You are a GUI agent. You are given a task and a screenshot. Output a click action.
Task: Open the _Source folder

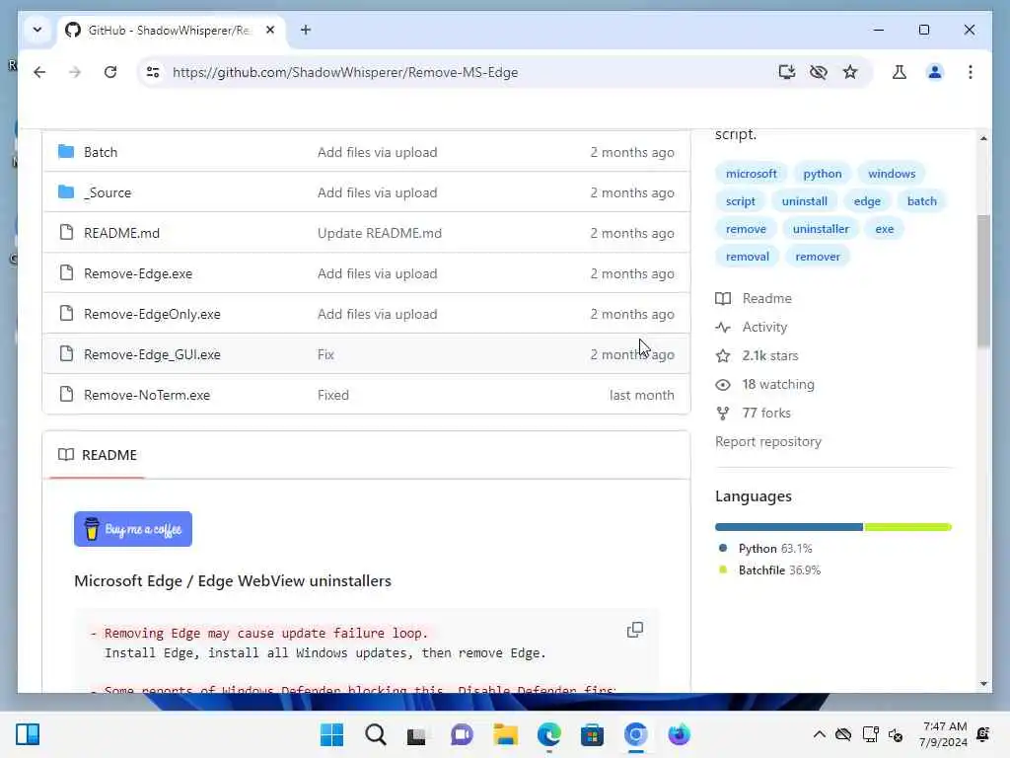click(x=108, y=192)
